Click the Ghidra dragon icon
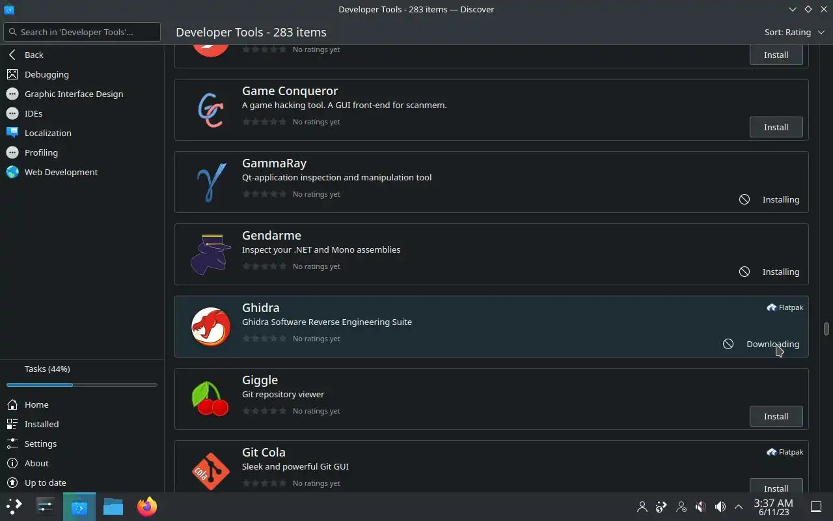The width and height of the screenshot is (833, 521). point(210,327)
